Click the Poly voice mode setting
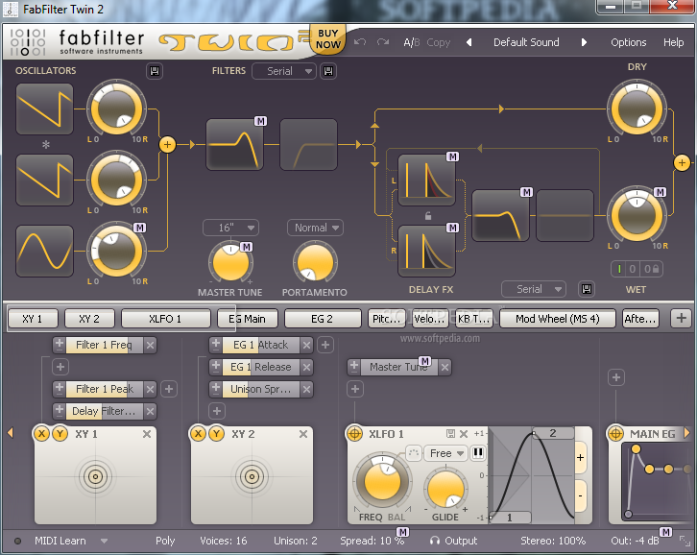 tap(165, 541)
